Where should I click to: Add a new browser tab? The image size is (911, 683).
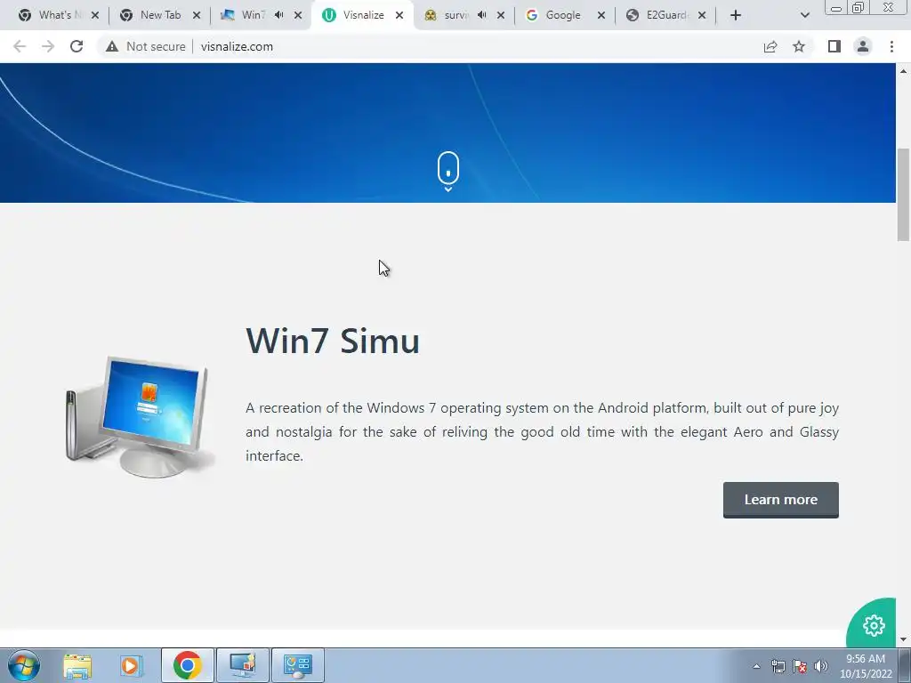pos(736,15)
